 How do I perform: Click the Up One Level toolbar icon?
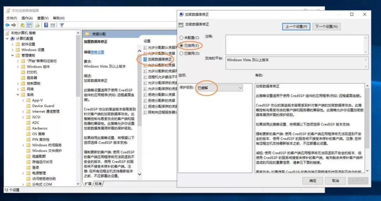coord(22,25)
